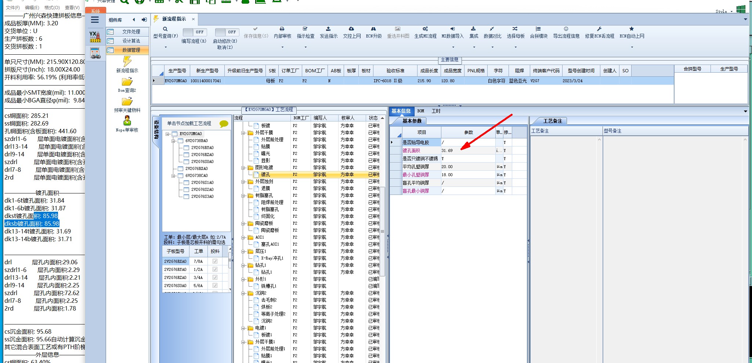Toggle the 编写流程(R) OFF switch
The width and height of the screenshot is (752, 363).
pyautogui.click(x=195, y=32)
